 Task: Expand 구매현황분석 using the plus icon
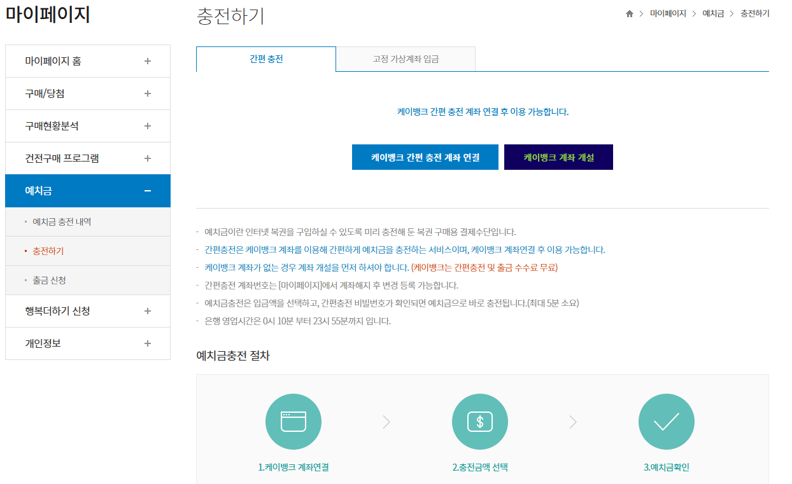tap(148, 126)
